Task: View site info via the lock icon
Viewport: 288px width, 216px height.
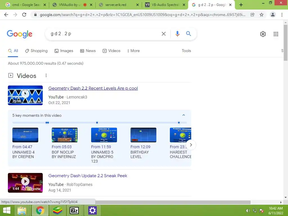Action: (x=35, y=15)
